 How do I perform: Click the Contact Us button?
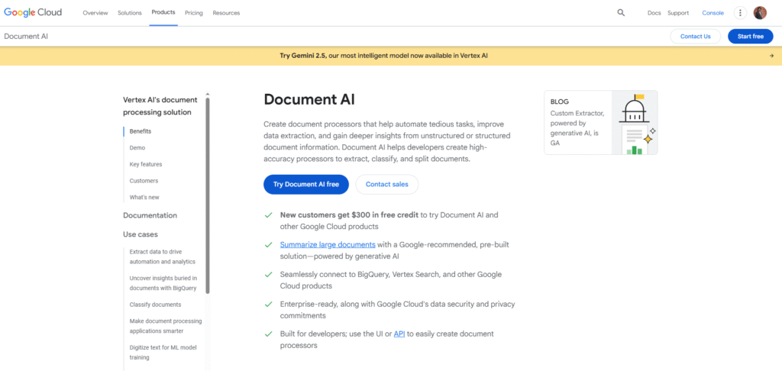click(x=695, y=37)
